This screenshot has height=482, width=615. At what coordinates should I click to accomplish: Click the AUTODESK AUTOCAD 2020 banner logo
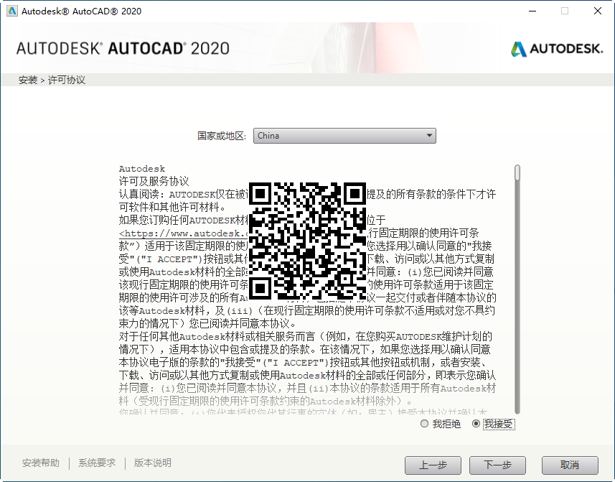click(122, 50)
